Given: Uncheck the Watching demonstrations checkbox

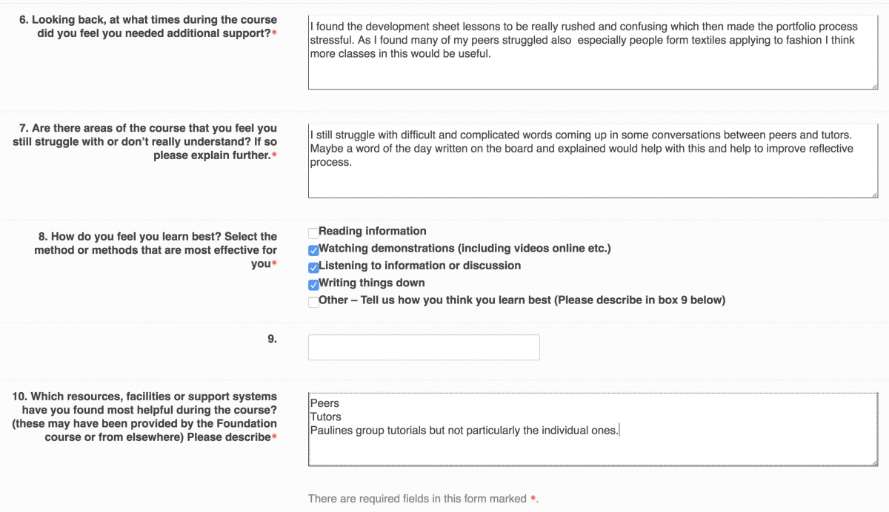Looking at the screenshot, I should tap(313, 250).
